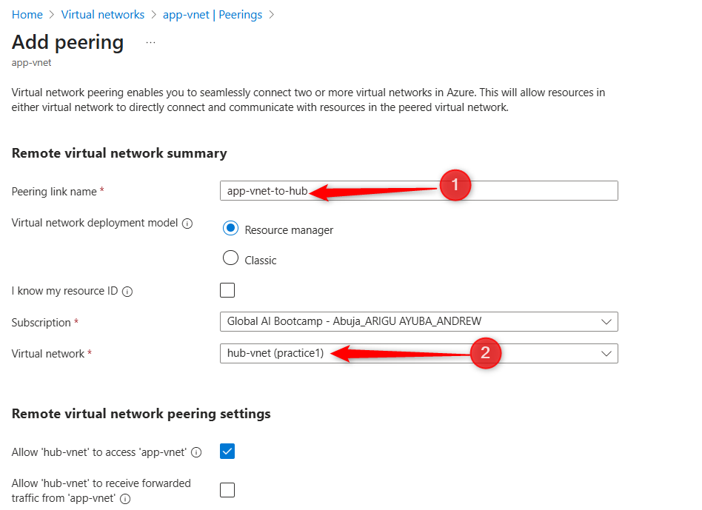Click the Remote virtual network peering settings heading
Image resolution: width=702 pixels, height=510 pixels.
pos(141,414)
